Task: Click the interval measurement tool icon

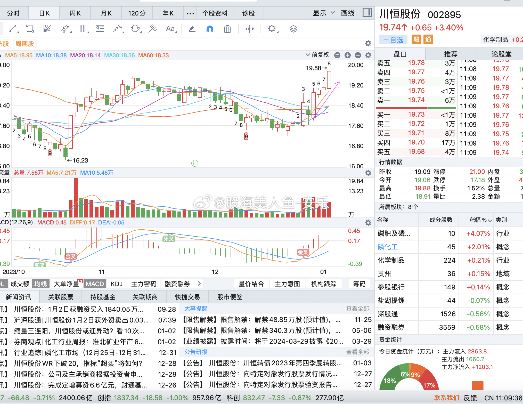Action: pos(249,29)
